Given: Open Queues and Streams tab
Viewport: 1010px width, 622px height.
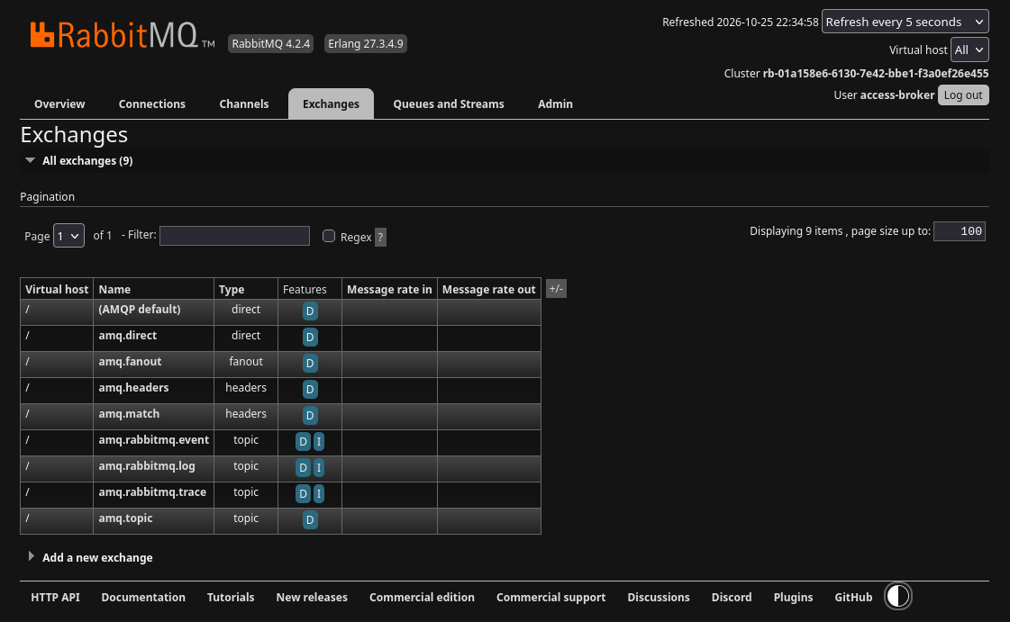Looking at the screenshot, I should (449, 104).
